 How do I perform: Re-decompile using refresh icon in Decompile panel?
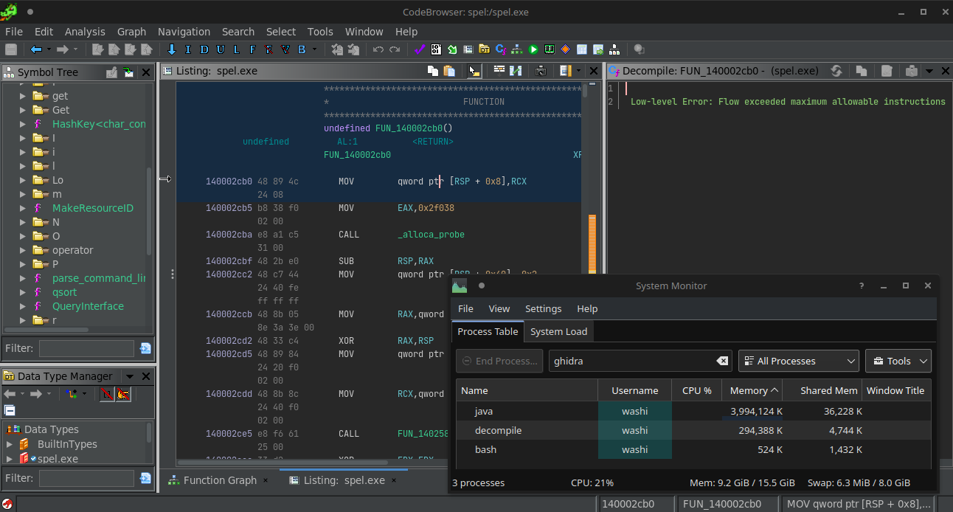pyautogui.click(x=836, y=71)
